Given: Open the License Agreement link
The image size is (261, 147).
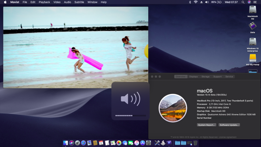Looking at the screenshot, I should click(x=228, y=137).
